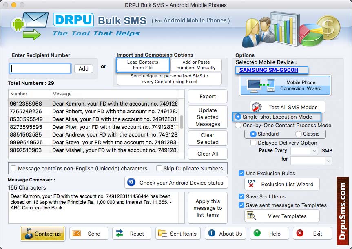
Task: Click the macOS window minimize button
Action: tap(14, 5)
